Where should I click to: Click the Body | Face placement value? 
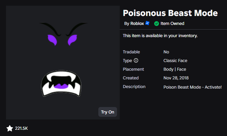click(175, 69)
